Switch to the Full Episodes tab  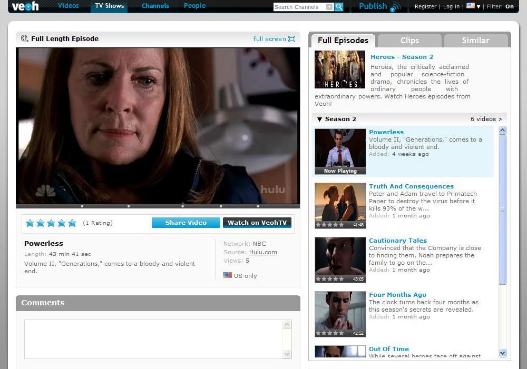[343, 41]
